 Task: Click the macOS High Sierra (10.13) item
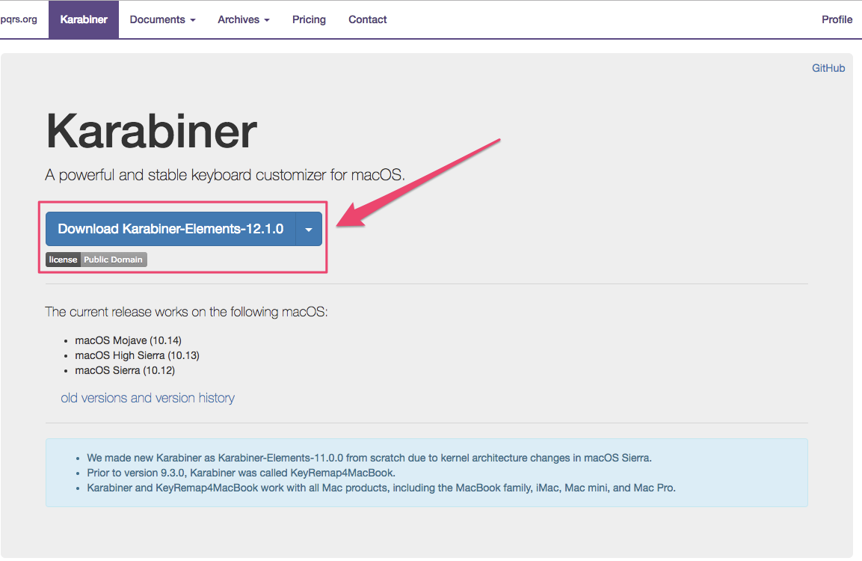pyautogui.click(x=137, y=355)
